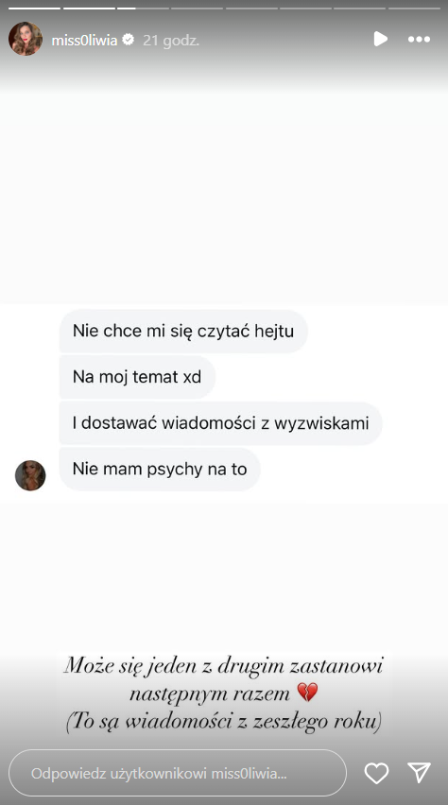
Task: Click the verified badge beside miss0liwia
Action: [x=129, y=40]
